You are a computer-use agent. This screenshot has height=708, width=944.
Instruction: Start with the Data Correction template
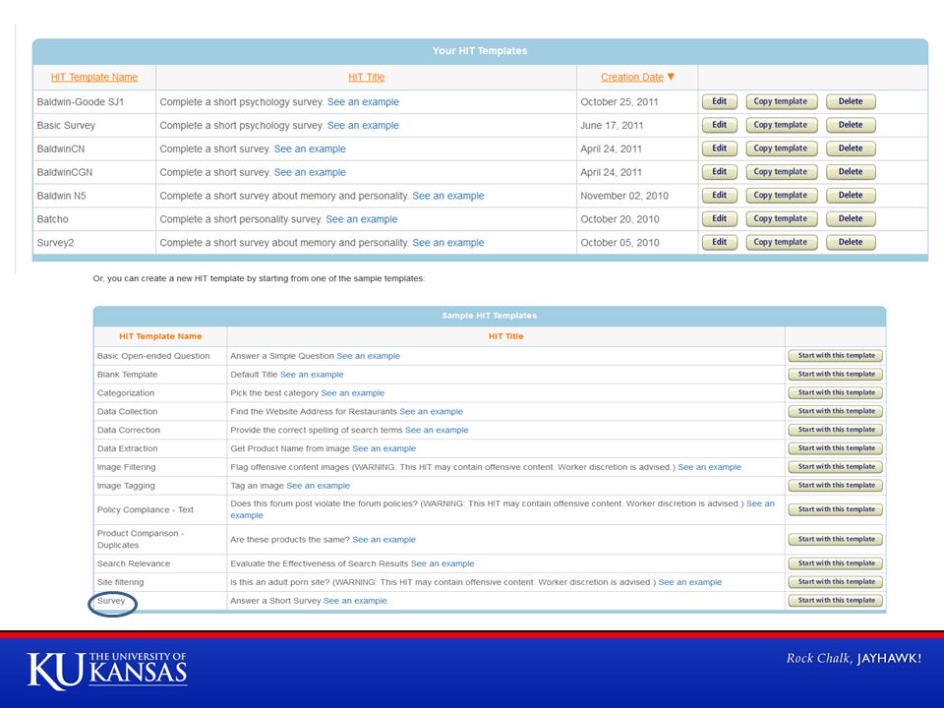click(x=836, y=430)
